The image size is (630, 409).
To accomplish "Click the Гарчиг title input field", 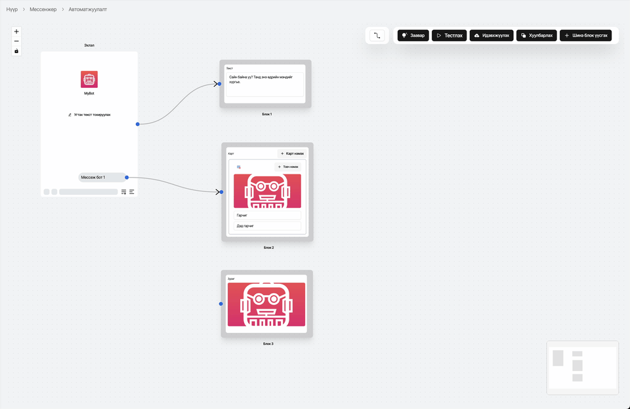I will (267, 215).
